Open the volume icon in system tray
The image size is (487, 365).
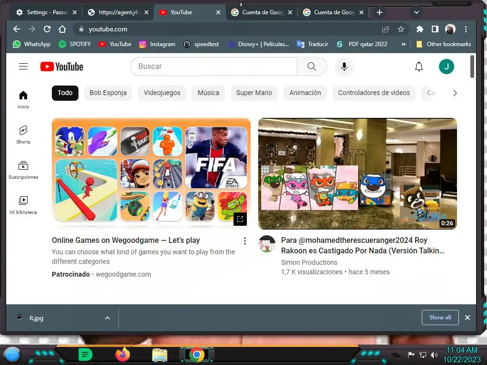click(x=434, y=355)
